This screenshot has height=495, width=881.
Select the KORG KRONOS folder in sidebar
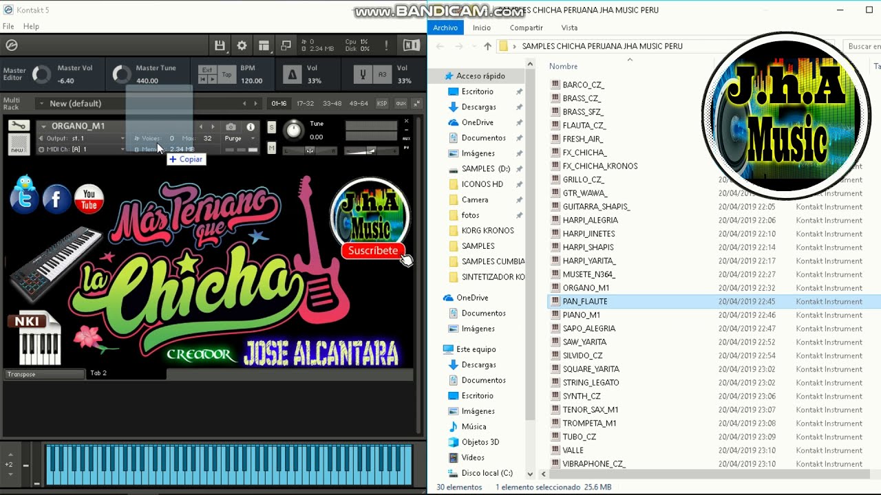[487, 230]
